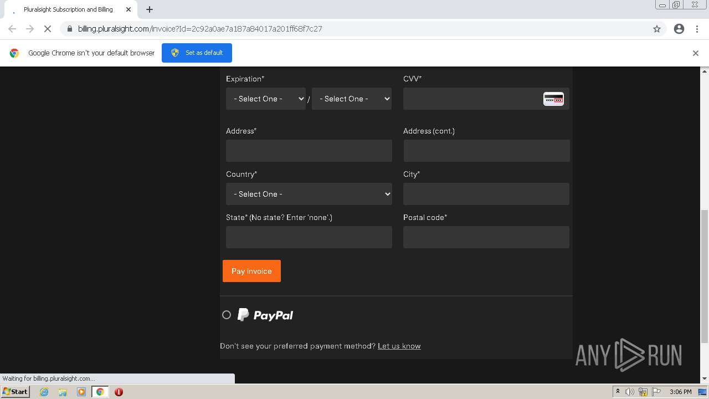709x399 pixels.
Task: Open File Explorer from the taskbar
Action: (63, 392)
